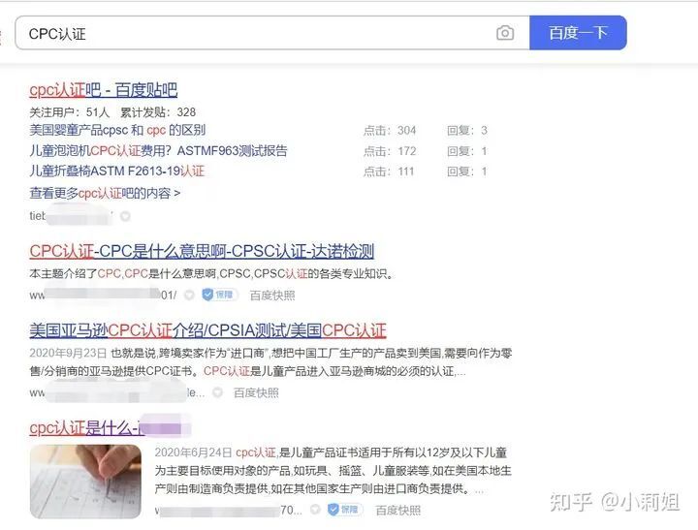Click the 保障 shield badge under 达诺检测 result
Screen dimensions: 698x530
(219, 295)
